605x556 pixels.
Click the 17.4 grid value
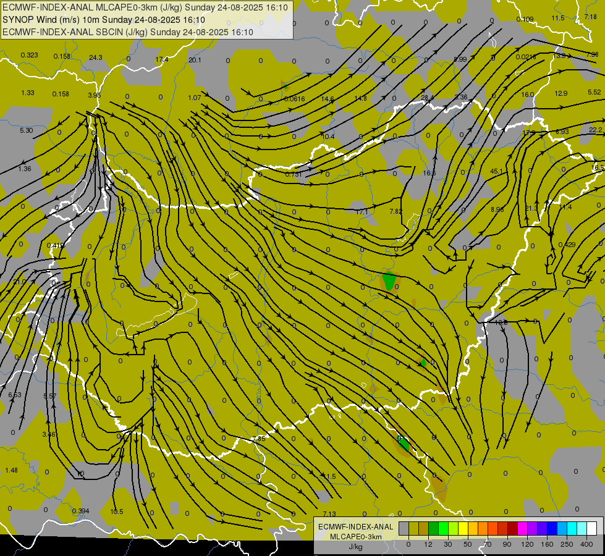(162, 59)
